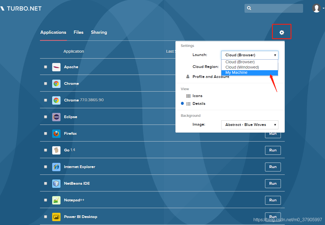
Task: Tick the Internet Explorer row checkbox
Action: (46, 167)
